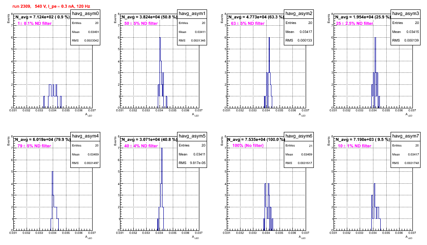The image size is (427, 245).
Task: Select the magenta 79± 5% ND filter text
Action: tap(34, 146)
